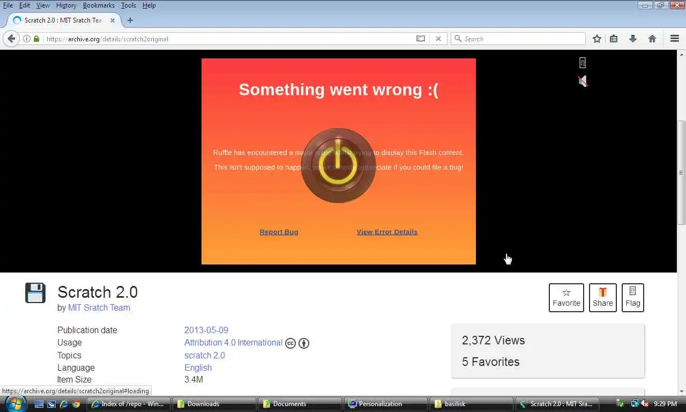Click the power button in Ruffle player
Screen dimensions: 686x412
click(338, 165)
